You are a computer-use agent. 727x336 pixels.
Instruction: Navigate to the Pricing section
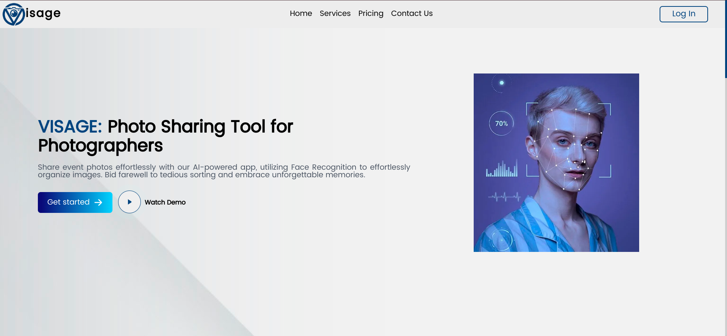pos(370,14)
